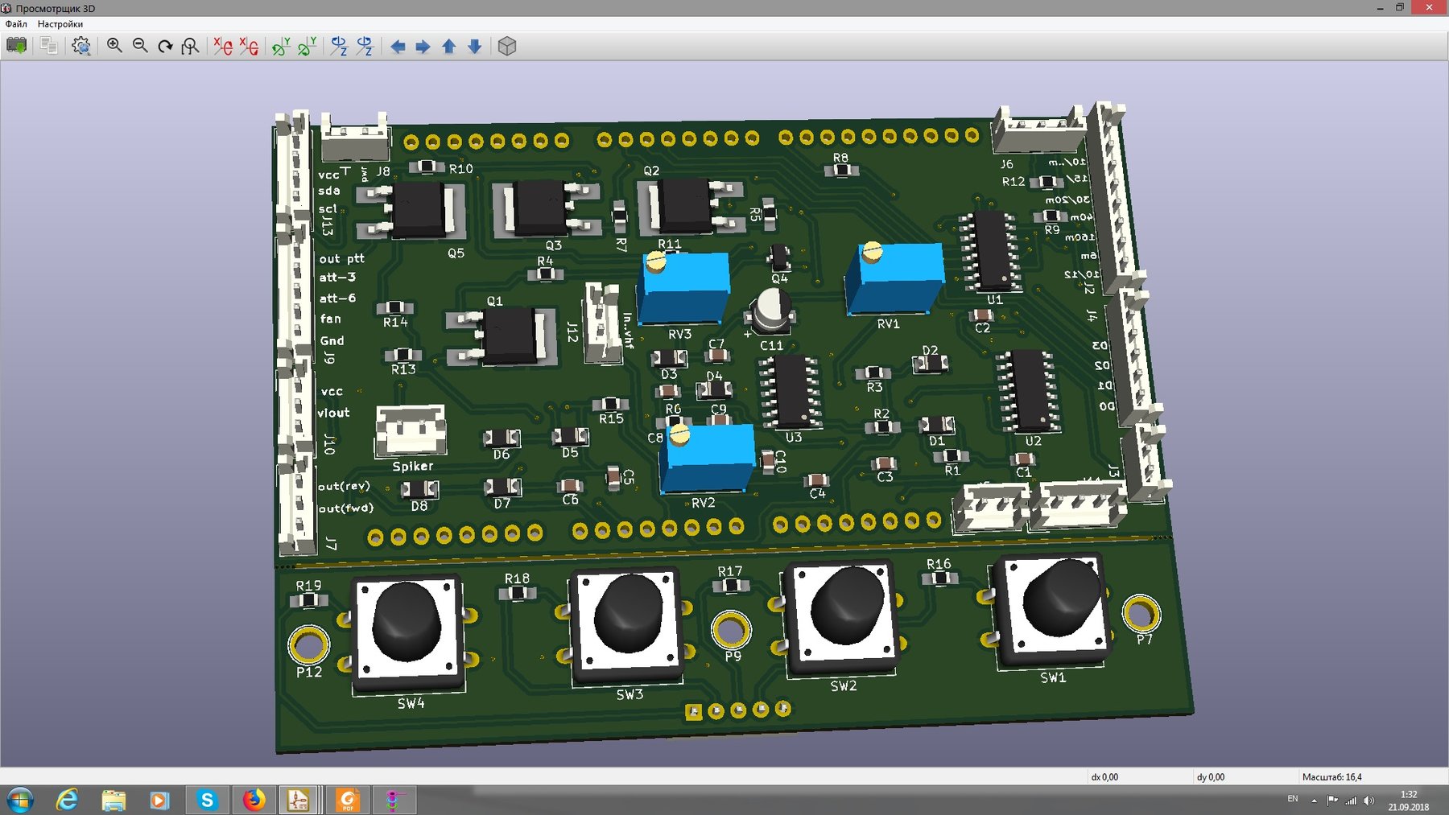
Task: Click the Reload board icon in toolbar
Action: [x=16, y=46]
